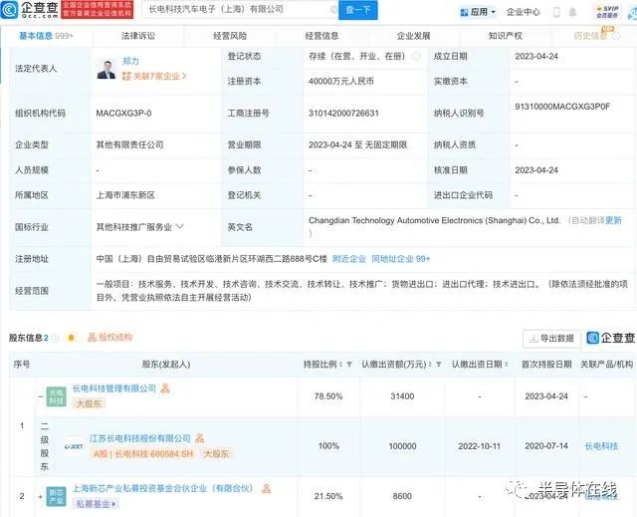Click the notification bell icon
637x517 pixels.
[x=572, y=12]
